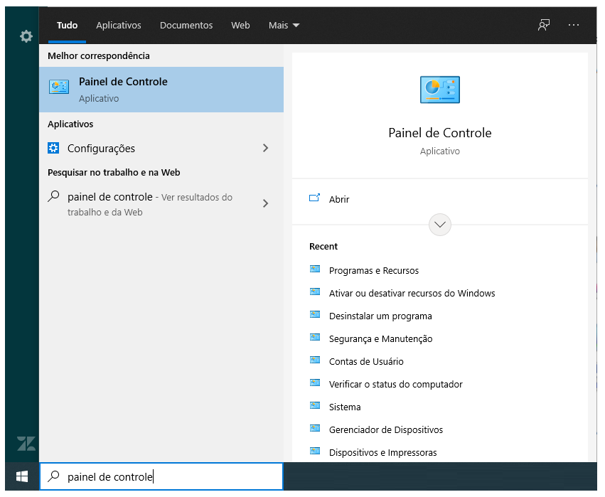The height and width of the screenshot is (497, 605).
Task: Click the magnifier icon in the search box
Action: 53,476
